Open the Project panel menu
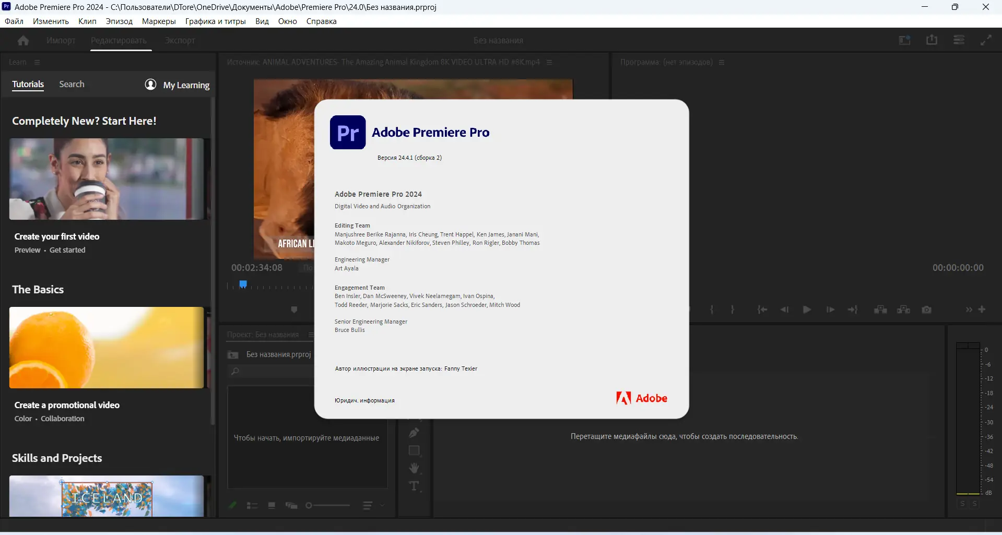 [311, 335]
